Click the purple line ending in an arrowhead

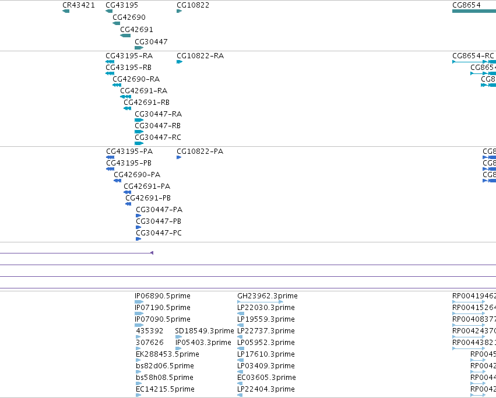pos(76,253)
